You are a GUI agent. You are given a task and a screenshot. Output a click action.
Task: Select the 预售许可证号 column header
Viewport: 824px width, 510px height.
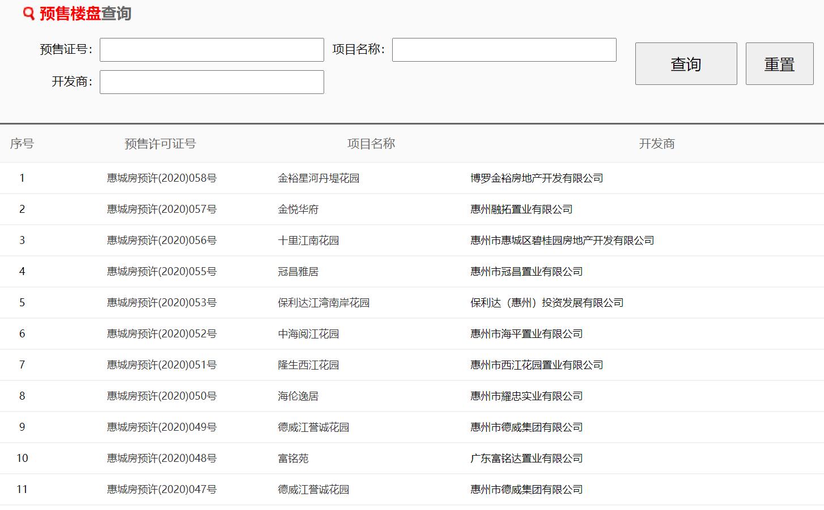pos(159,144)
